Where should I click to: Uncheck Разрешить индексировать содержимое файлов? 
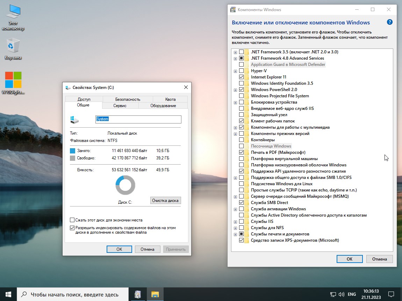(72, 228)
